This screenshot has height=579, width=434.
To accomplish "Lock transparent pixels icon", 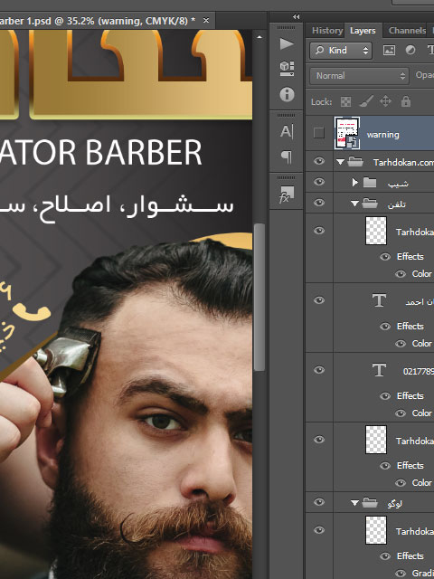I will click(x=345, y=101).
